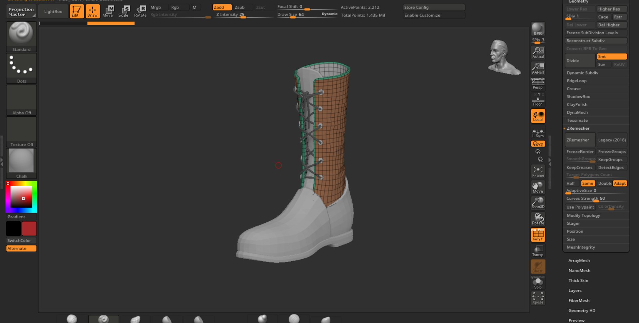Toggle Rgb paint mode
This screenshot has height=323, width=639.
point(179,7)
